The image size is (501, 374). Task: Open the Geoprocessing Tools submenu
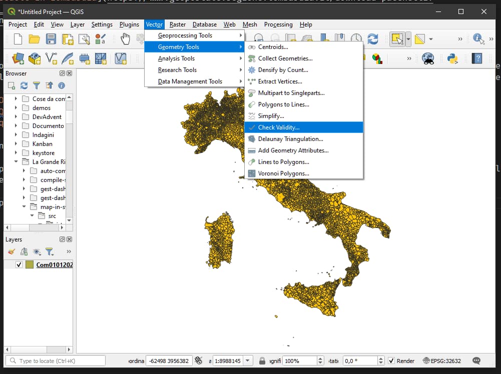[x=194, y=35]
